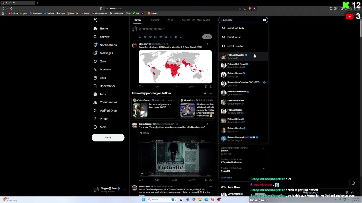Image resolution: width=362 pixels, height=203 pixels.
Task: Add a GIF to the post
Action: [x=145, y=37]
